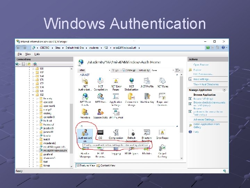
Task: Select the tongs folder in tree
Action: 47,165
